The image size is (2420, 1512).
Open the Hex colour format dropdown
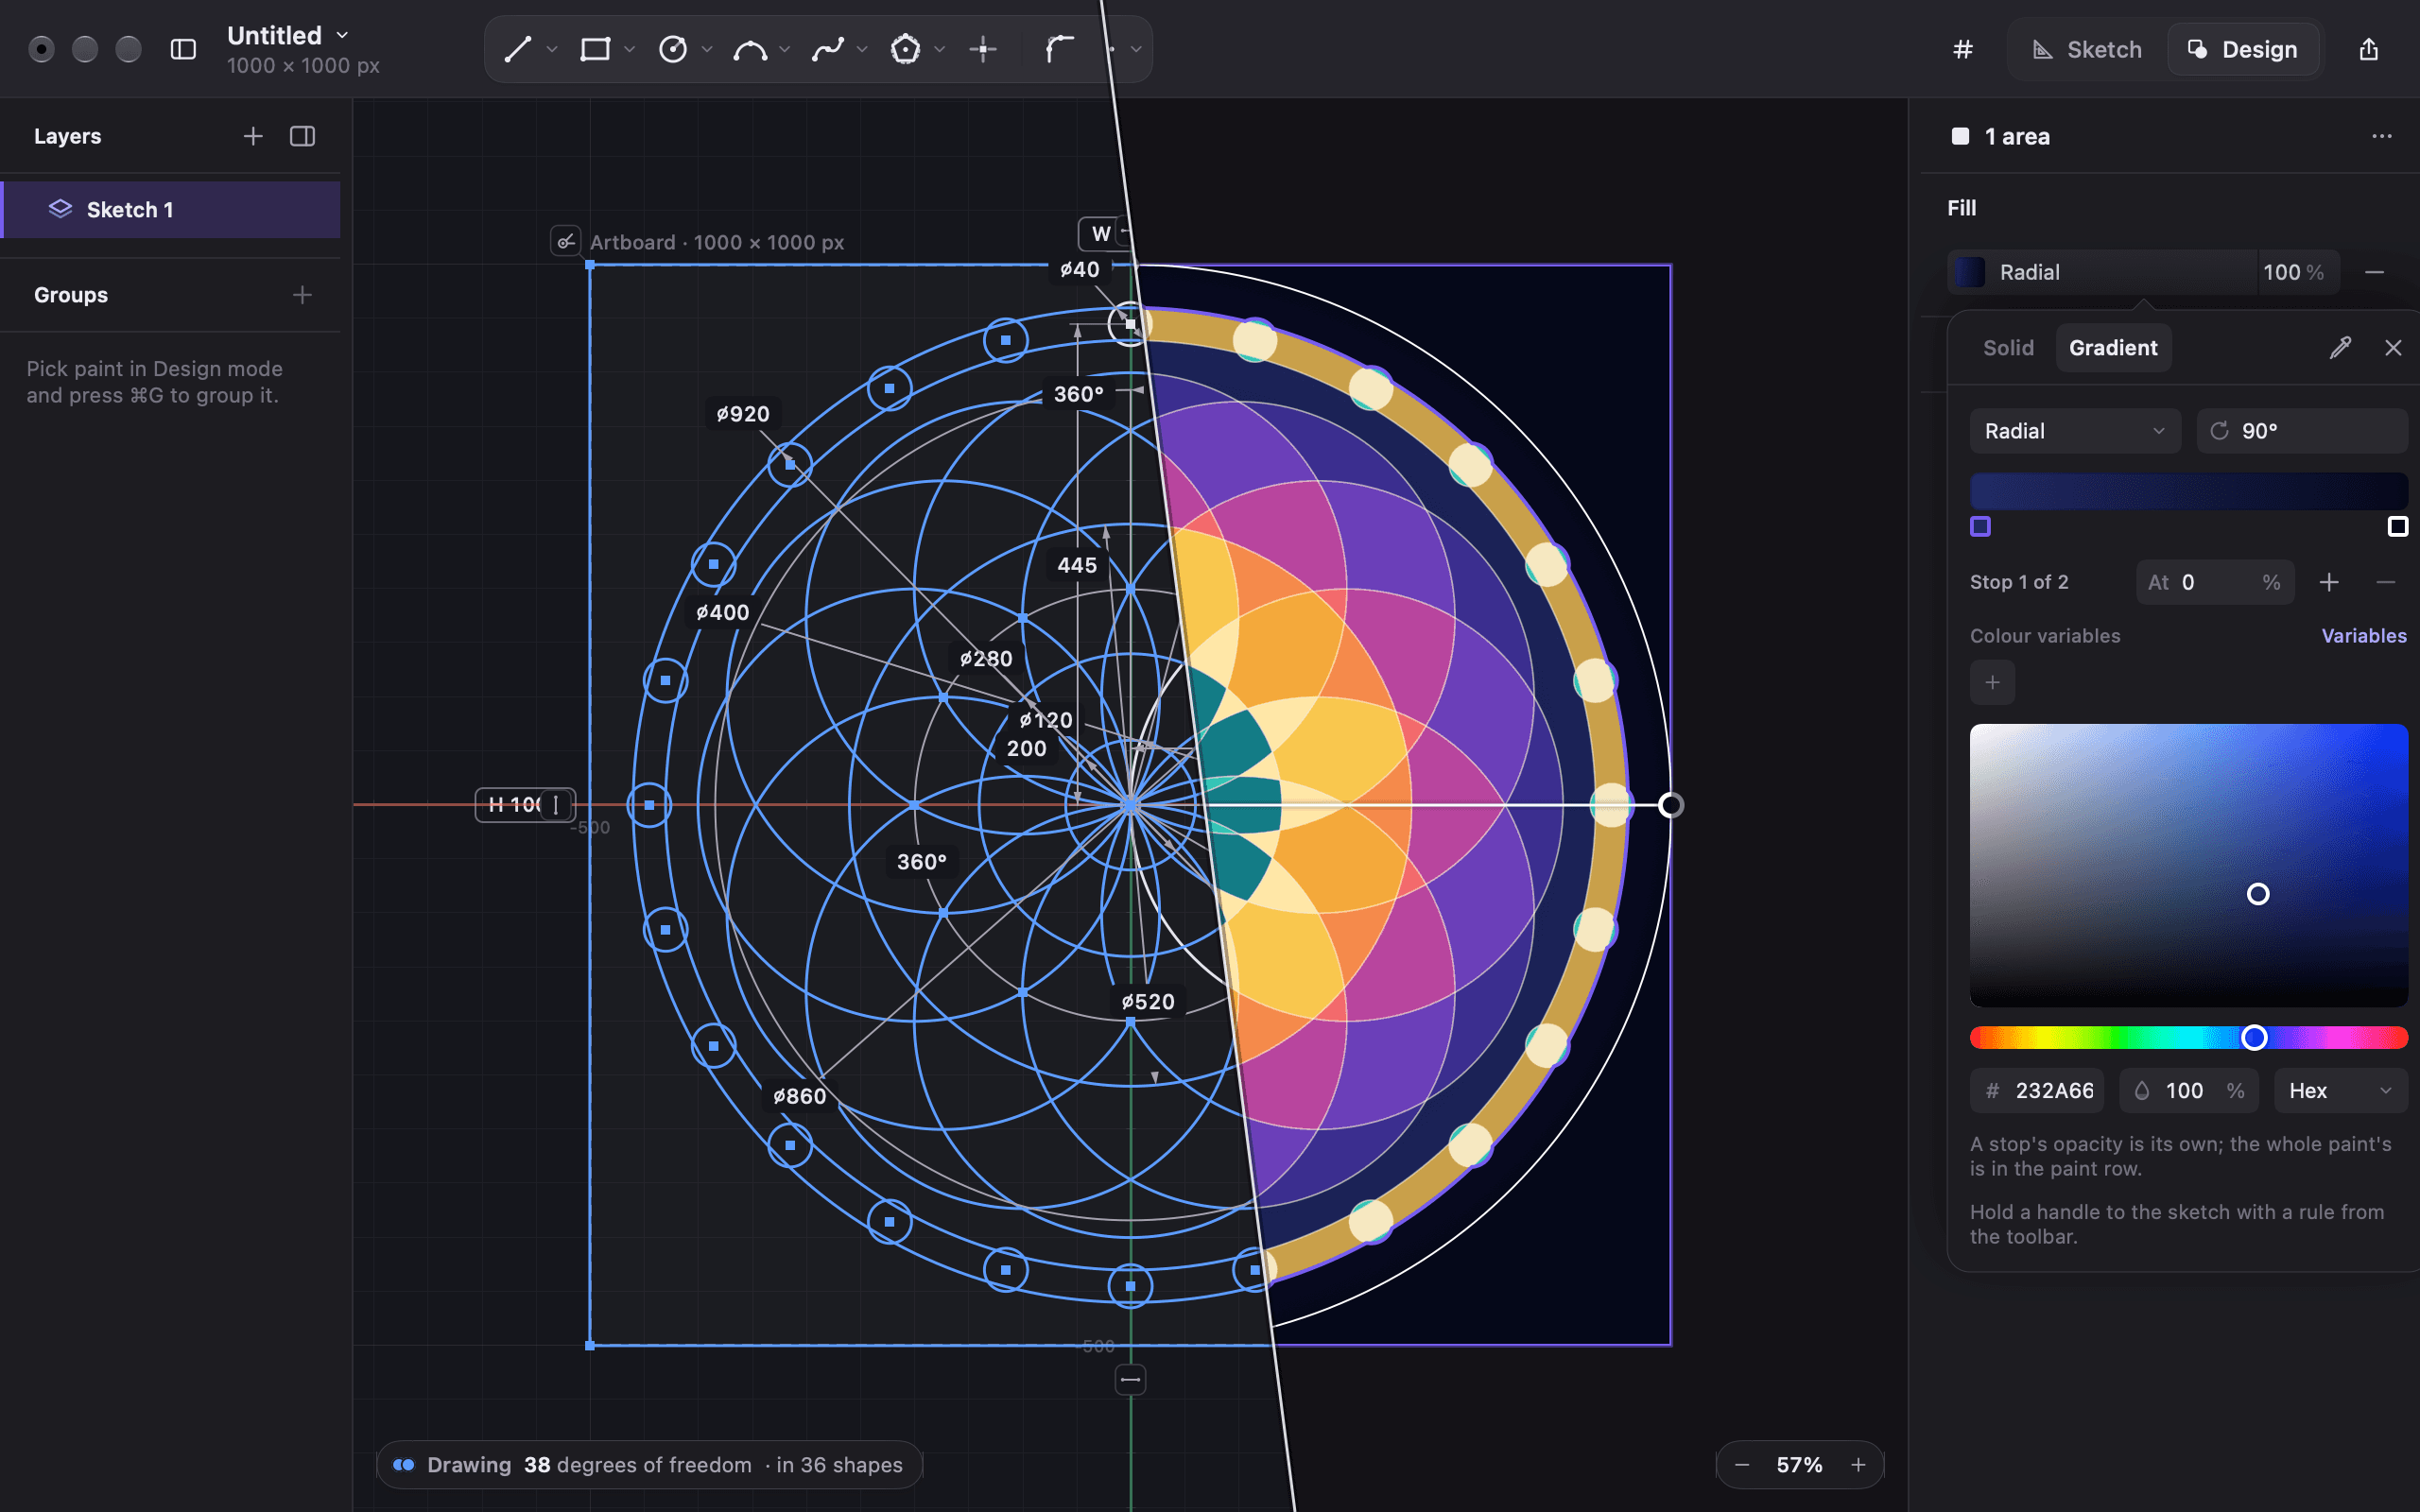[x=2340, y=1091]
